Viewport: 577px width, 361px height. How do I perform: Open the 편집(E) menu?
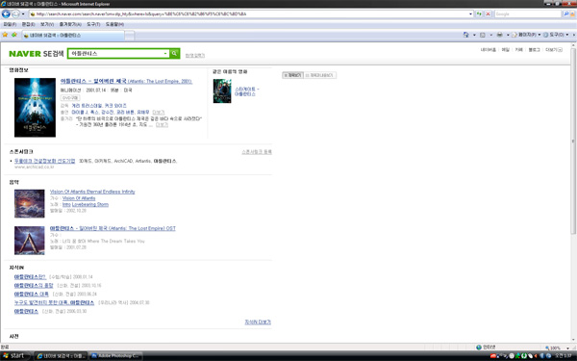point(28,24)
